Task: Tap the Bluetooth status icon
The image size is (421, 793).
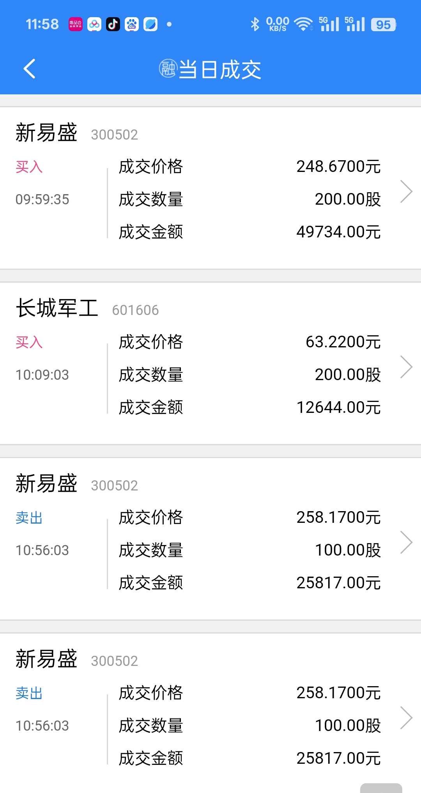Action: point(255,24)
